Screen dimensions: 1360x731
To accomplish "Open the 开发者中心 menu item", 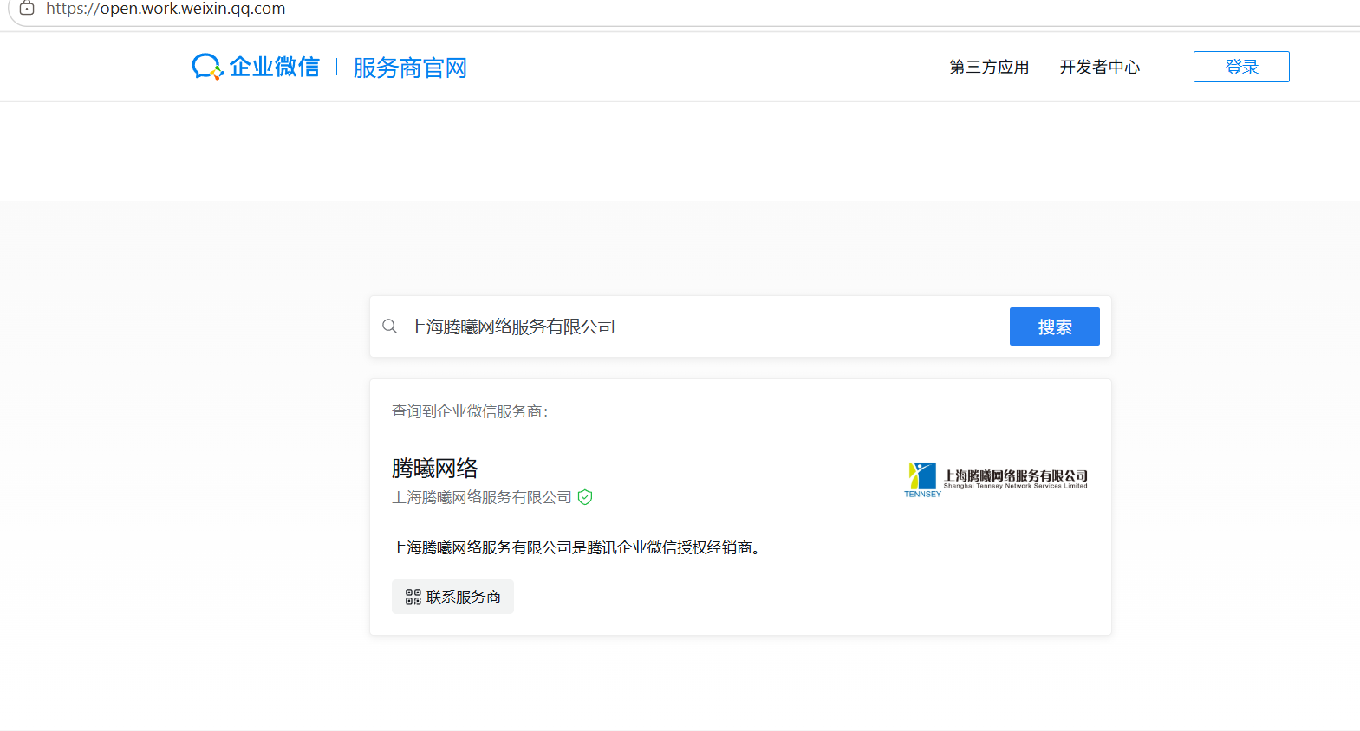I will 1099,67.
